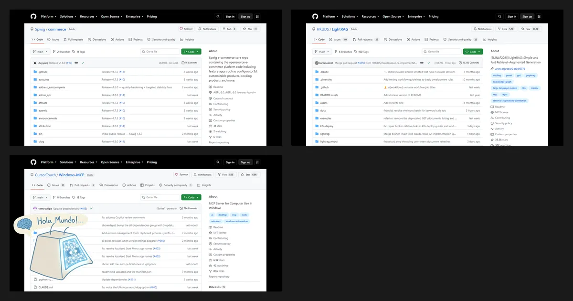Expand the AGPL-3.0 licenses found dropdown

[234, 93]
